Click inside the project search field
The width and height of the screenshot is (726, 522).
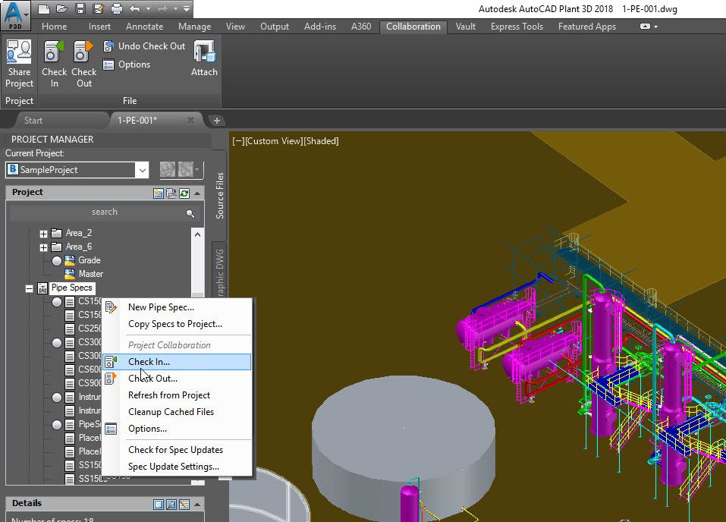coord(105,212)
